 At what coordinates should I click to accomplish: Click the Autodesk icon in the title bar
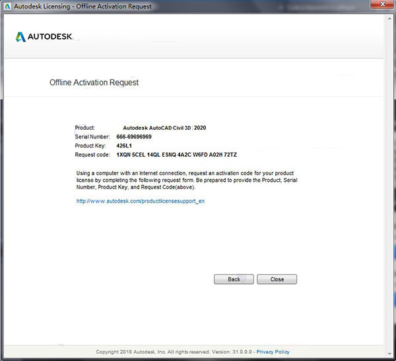coord(7,7)
